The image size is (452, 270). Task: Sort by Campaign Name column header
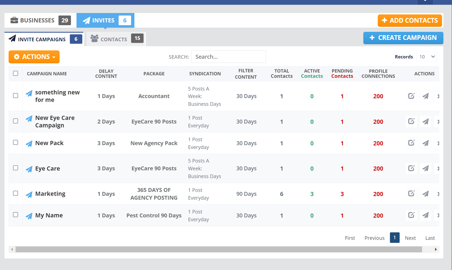pos(47,74)
